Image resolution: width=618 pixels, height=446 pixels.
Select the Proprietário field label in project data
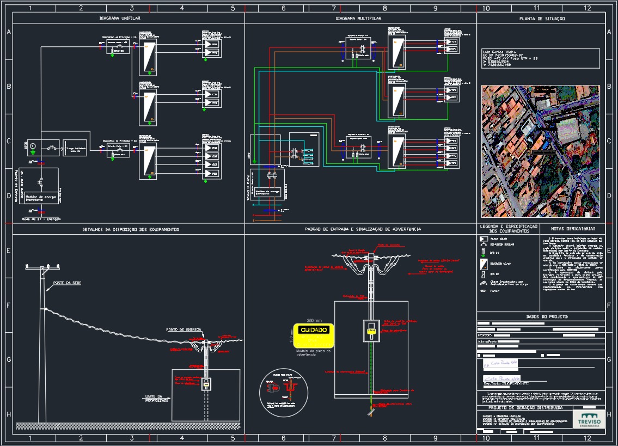485,335
